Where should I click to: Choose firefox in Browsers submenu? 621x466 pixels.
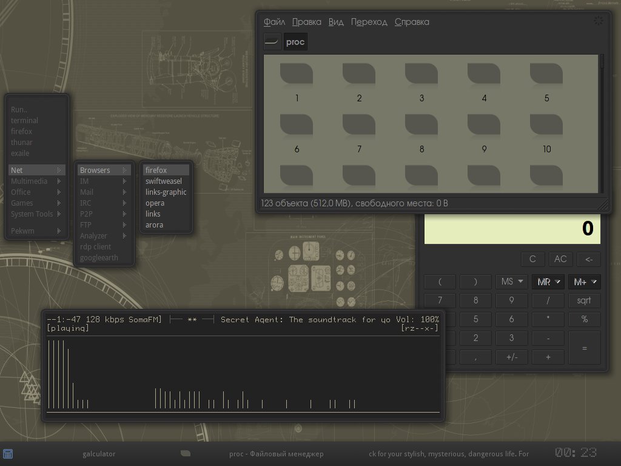(166, 170)
